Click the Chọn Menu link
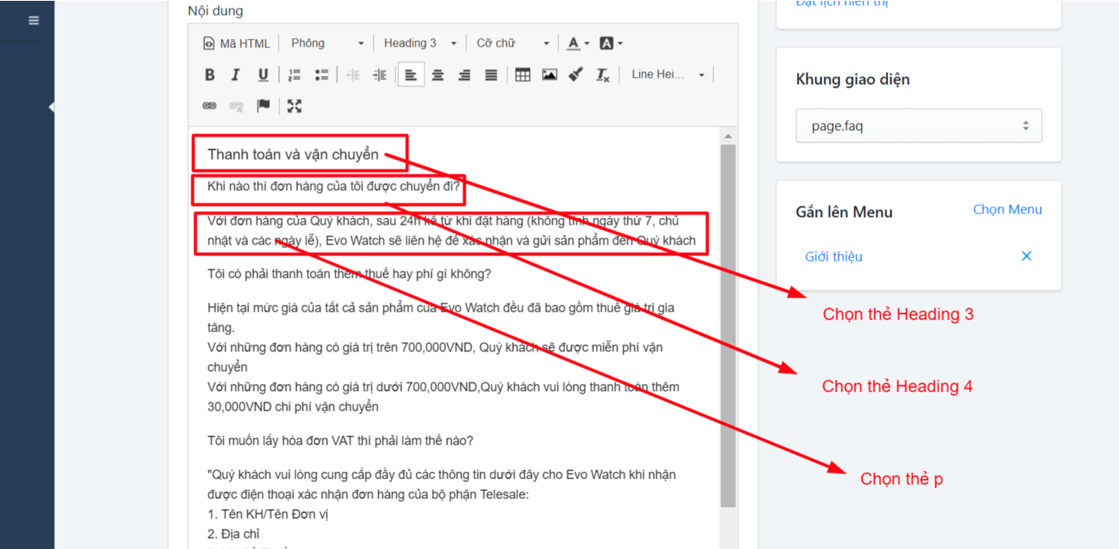1119x549 pixels. tap(1007, 209)
